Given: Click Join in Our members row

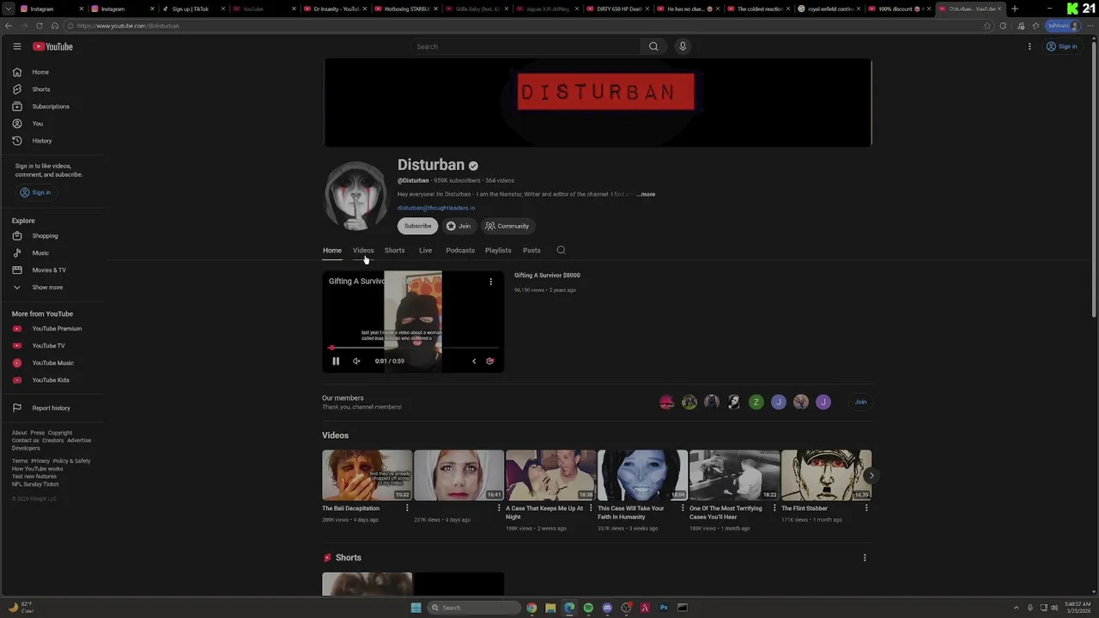Looking at the screenshot, I should click(x=860, y=402).
